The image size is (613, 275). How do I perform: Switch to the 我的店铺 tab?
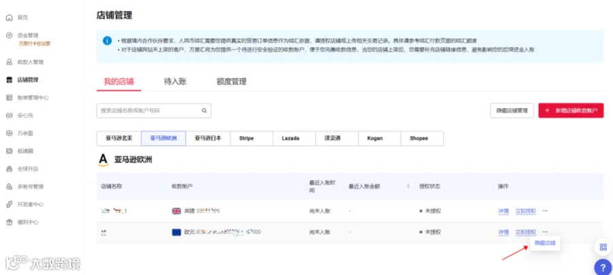(119, 82)
